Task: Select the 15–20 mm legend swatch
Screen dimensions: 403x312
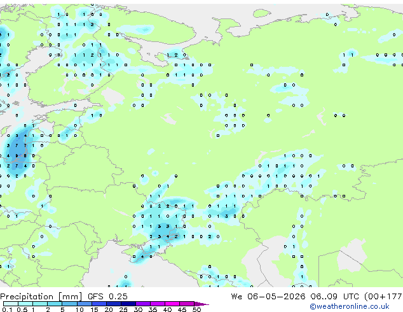Action: pyautogui.click(x=99, y=304)
